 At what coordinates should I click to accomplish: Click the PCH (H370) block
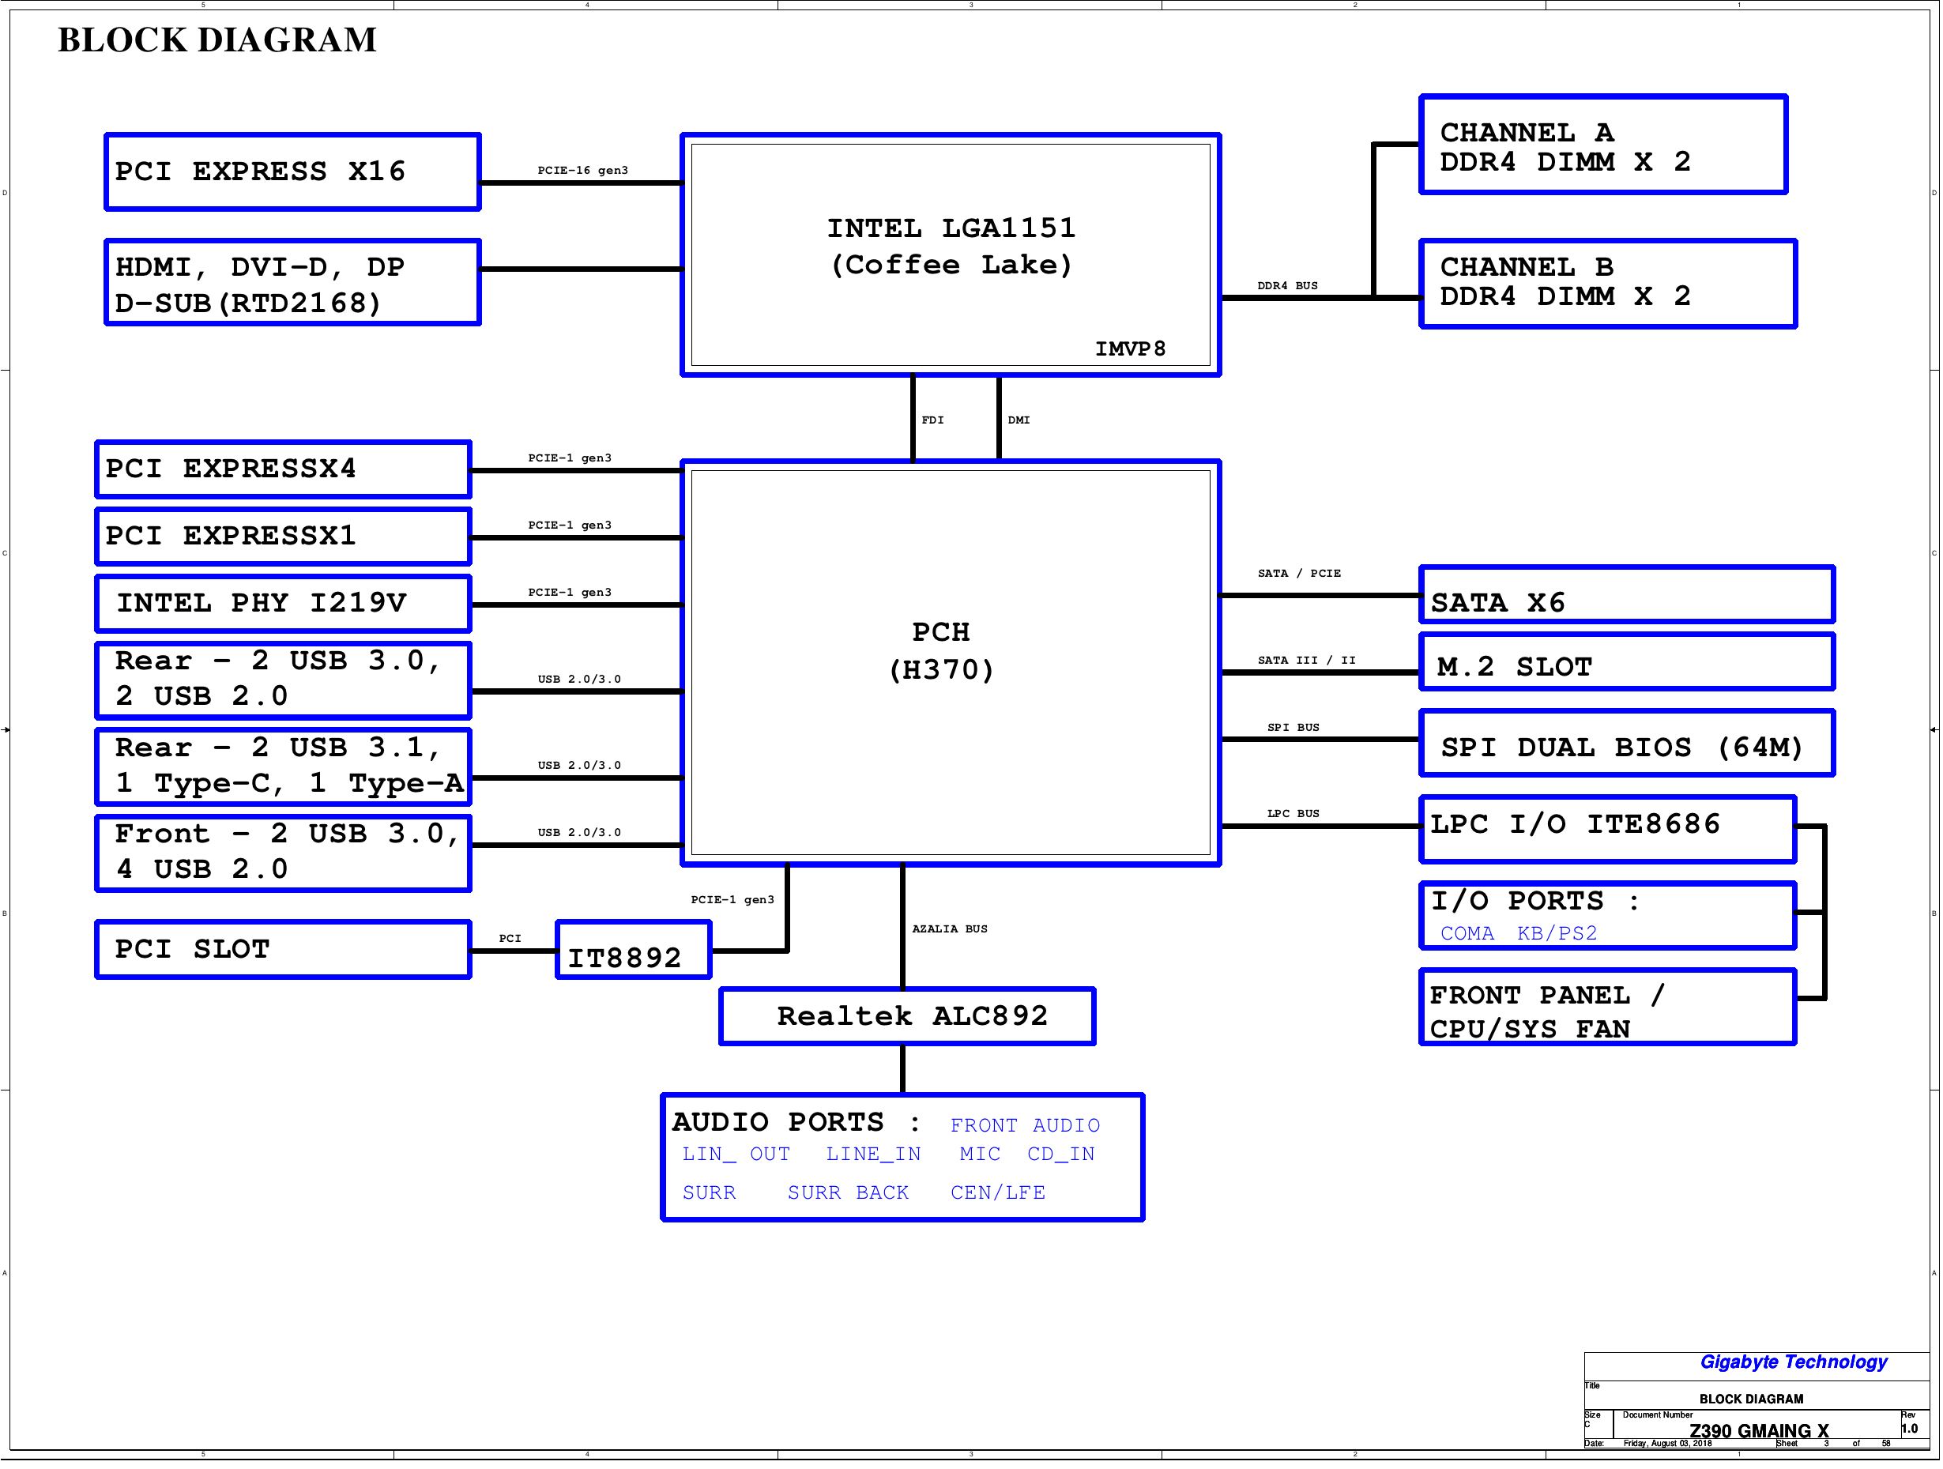tap(951, 663)
